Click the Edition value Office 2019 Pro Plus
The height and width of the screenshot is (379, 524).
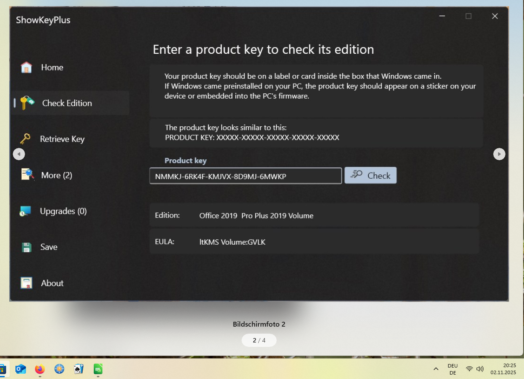point(257,216)
